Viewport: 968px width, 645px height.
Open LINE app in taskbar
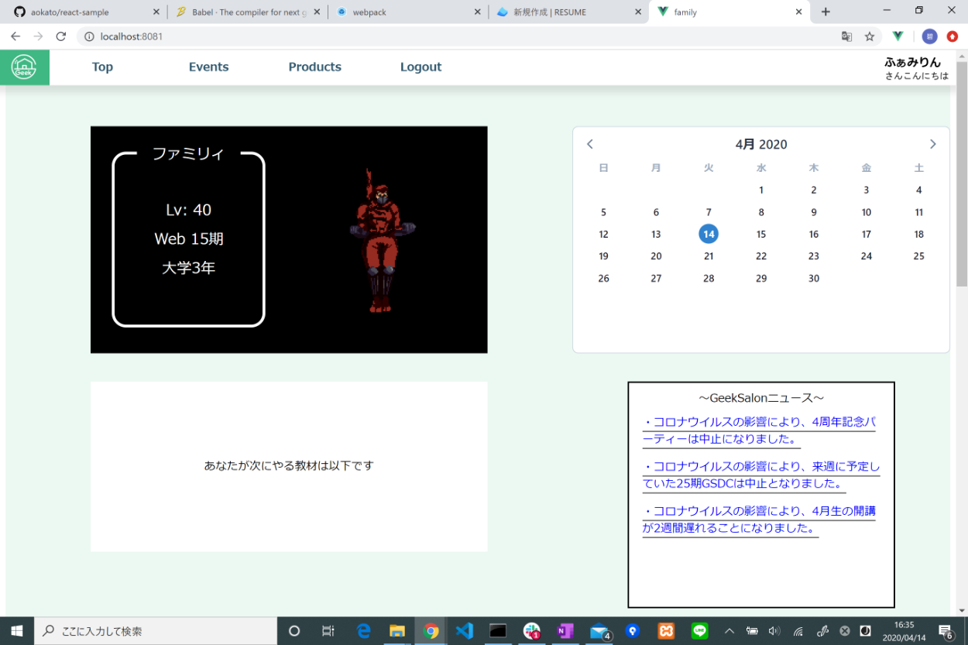click(x=700, y=631)
